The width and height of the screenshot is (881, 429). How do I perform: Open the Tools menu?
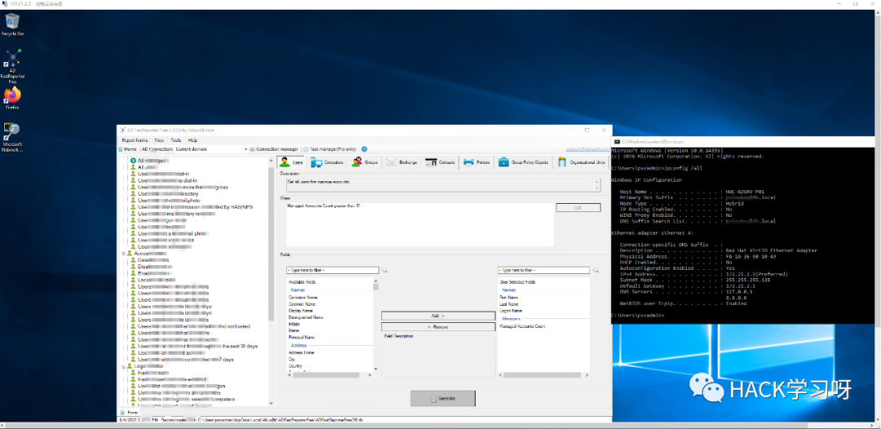coord(176,139)
